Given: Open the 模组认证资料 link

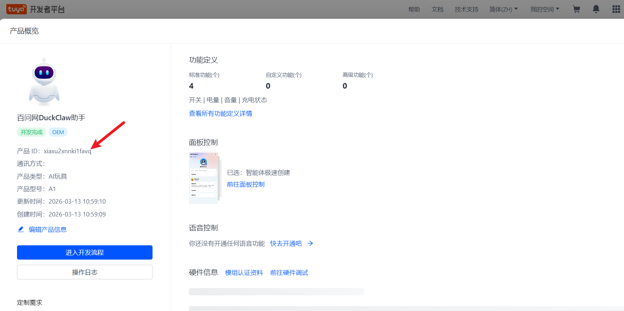Looking at the screenshot, I should (x=244, y=273).
